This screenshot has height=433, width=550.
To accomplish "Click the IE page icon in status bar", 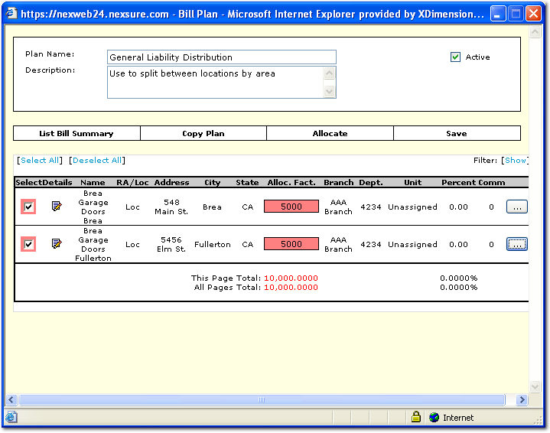I will 11,417.
